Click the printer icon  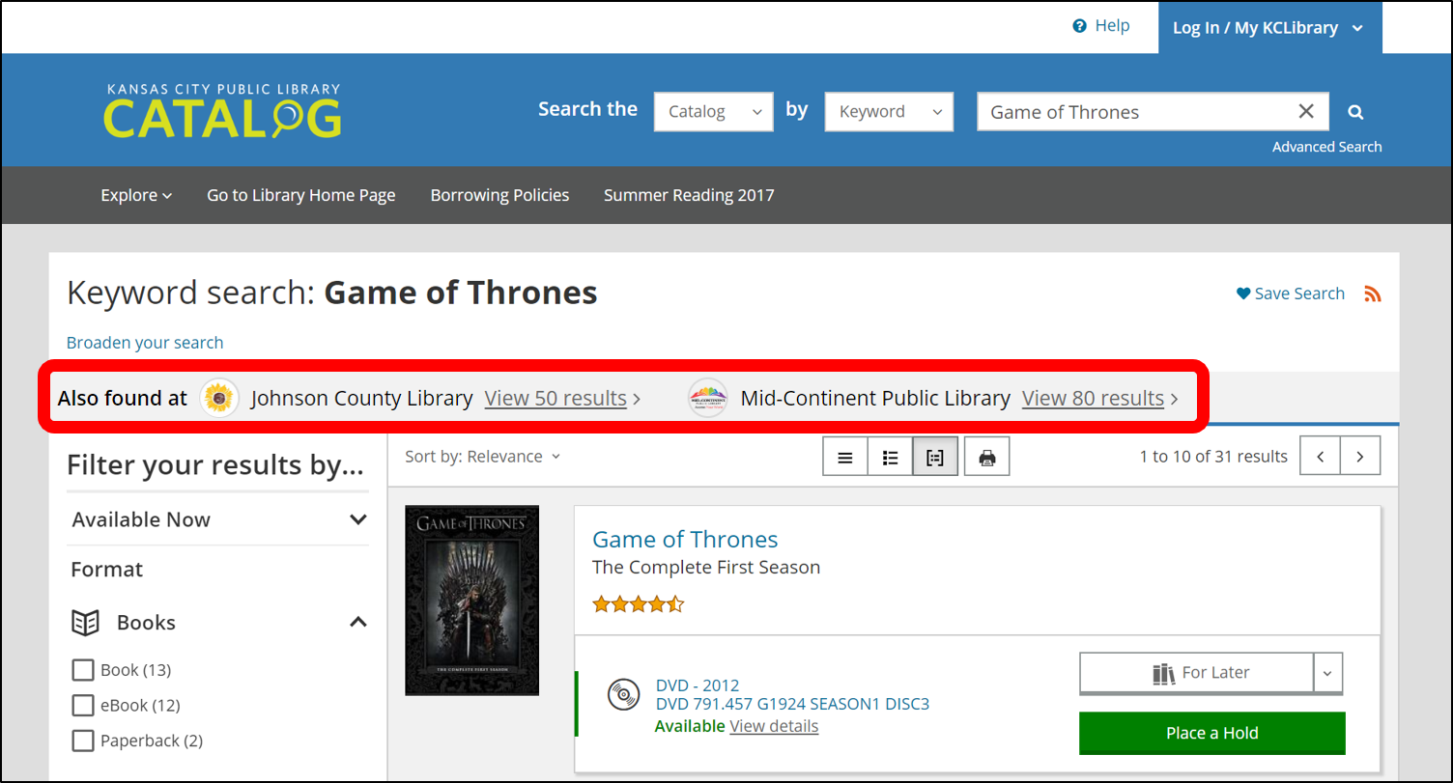coord(986,457)
